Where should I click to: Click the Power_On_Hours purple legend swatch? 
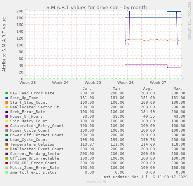pyautogui.click(x=7, y=116)
